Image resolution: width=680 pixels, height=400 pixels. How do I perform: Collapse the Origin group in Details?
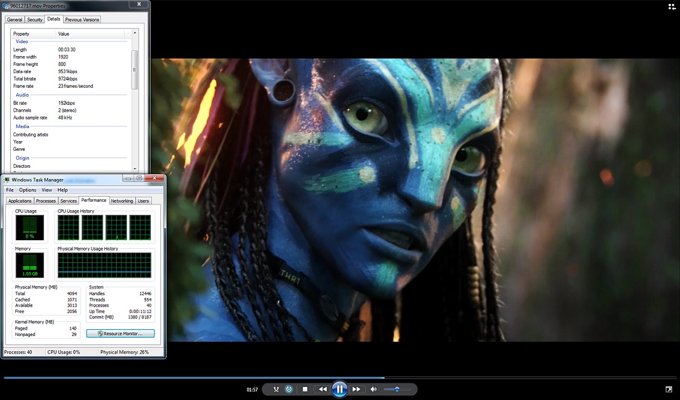click(23, 158)
